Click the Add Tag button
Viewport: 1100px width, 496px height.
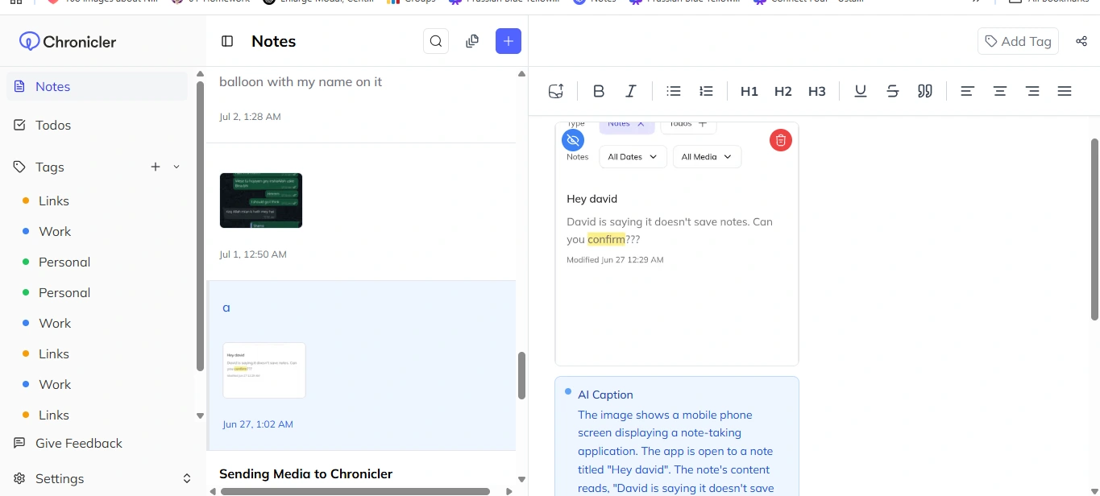pos(1018,41)
